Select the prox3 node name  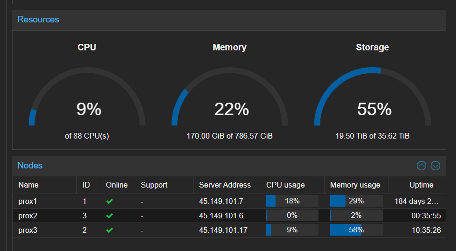[x=28, y=230]
